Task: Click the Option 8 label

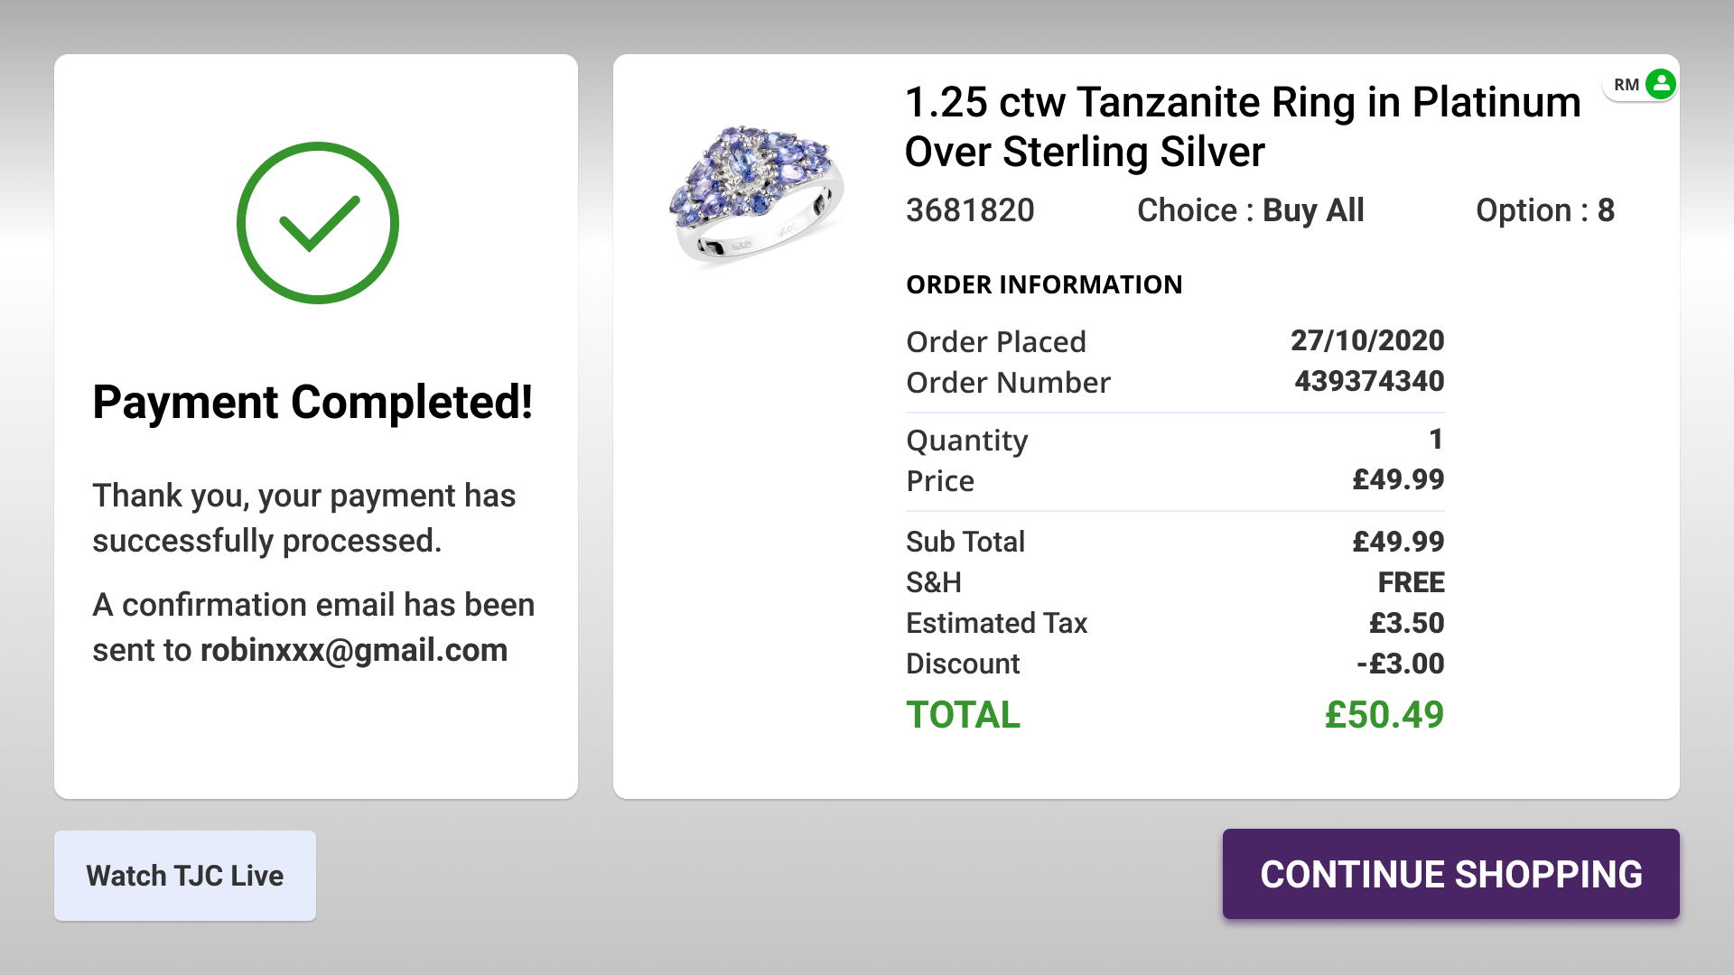Action: tap(1544, 210)
